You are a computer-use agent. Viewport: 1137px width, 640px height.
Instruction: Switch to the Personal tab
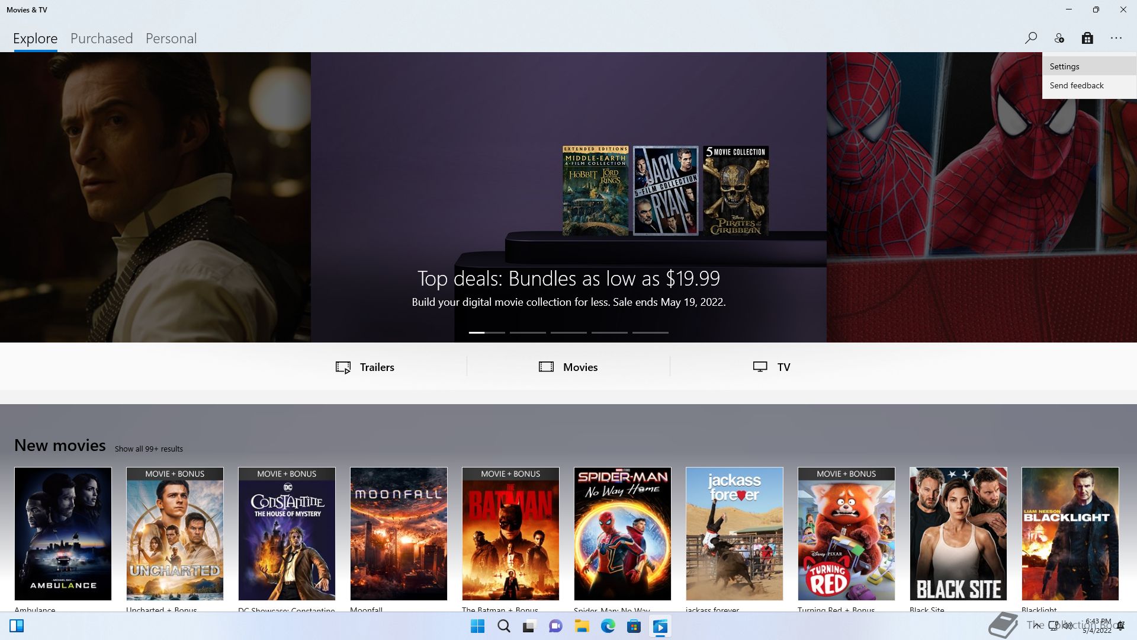(171, 39)
